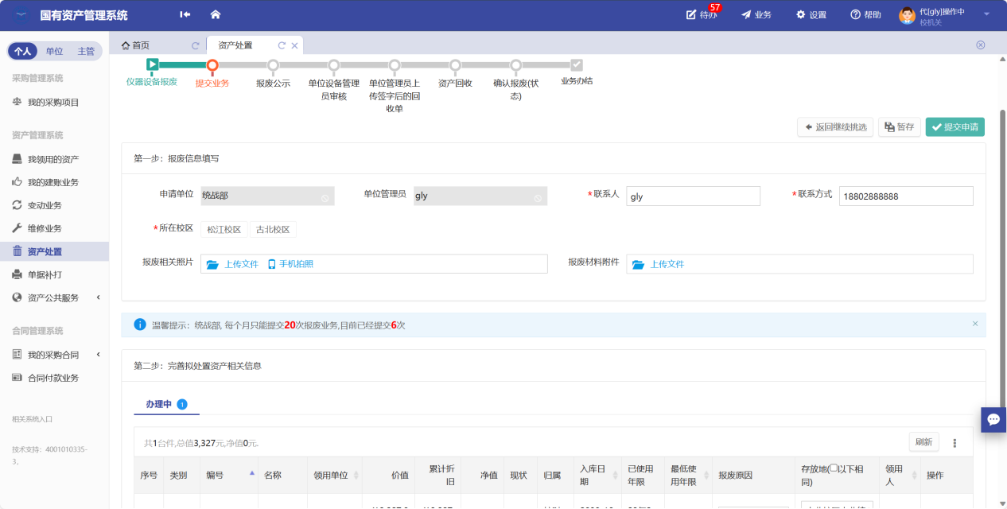Dismiss the blue info tip banner
The image size is (1007, 509).
[x=975, y=324]
